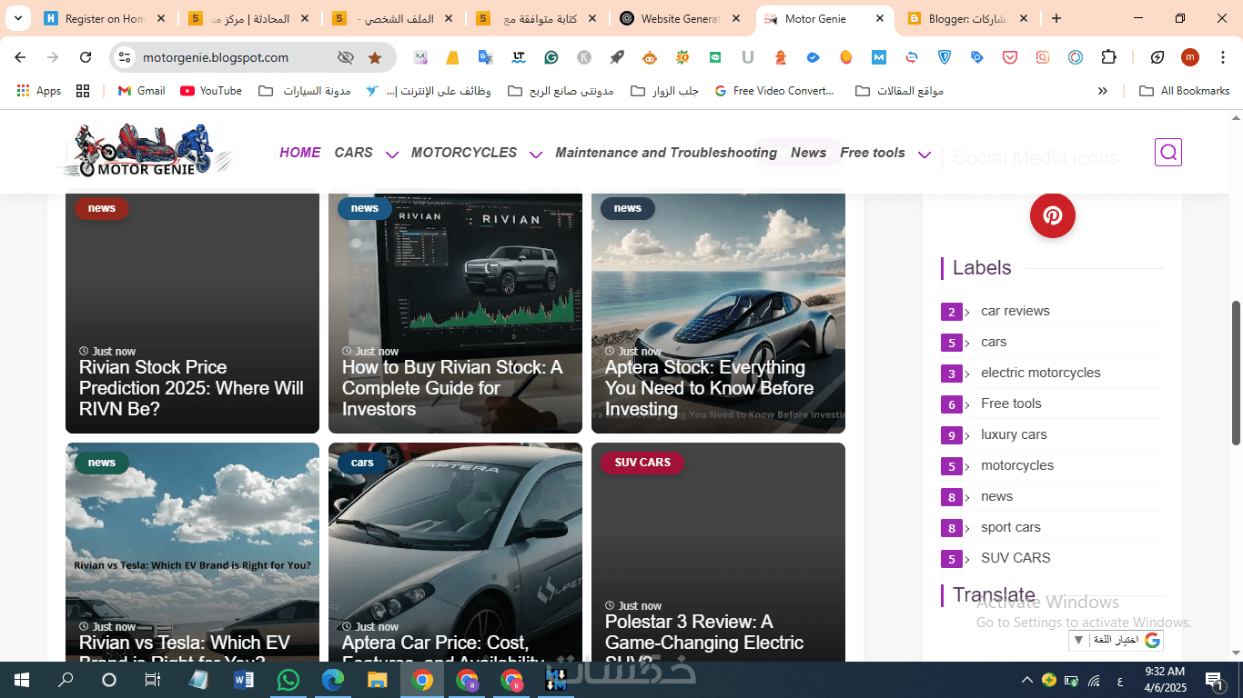The height and width of the screenshot is (698, 1243).
Task: Open the Chrome Extensions puzzle menu
Action: 1108,57
